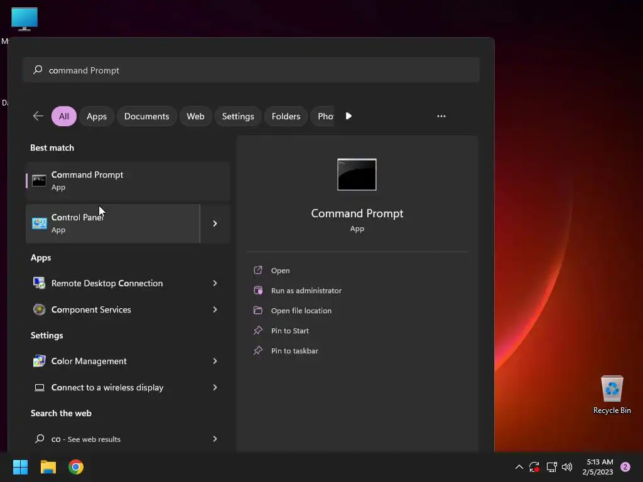Click the wireless display laptop icon
Screen dimensions: 643x482
click(x=40, y=387)
